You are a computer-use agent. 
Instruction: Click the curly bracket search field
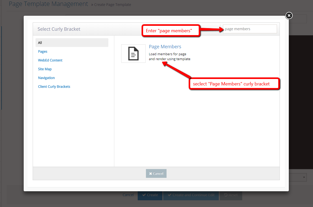250,29
